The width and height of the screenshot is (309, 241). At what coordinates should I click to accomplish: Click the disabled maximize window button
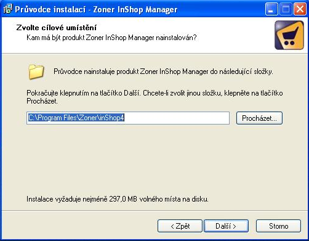286,9
